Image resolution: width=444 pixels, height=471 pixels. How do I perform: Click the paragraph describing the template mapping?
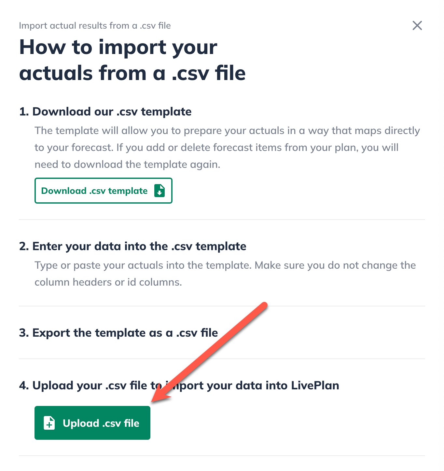(x=227, y=147)
